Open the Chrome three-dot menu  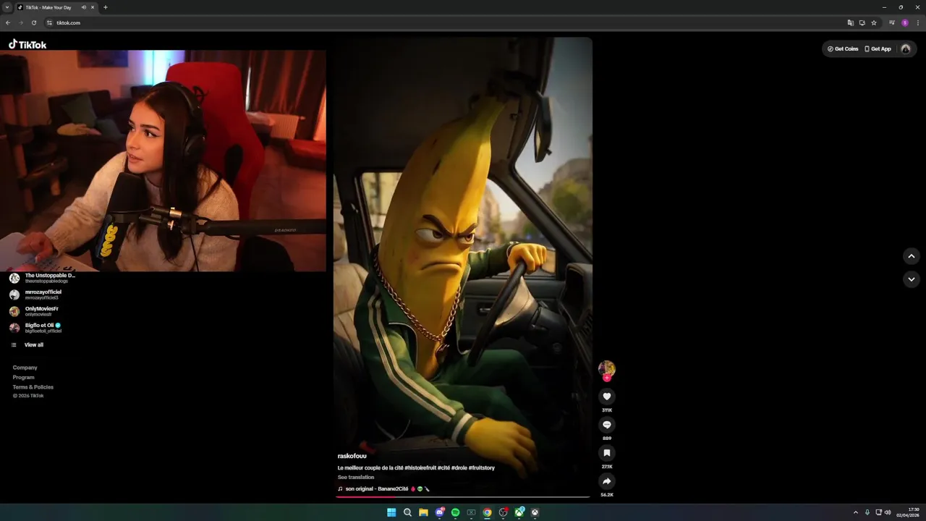tap(917, 23)
